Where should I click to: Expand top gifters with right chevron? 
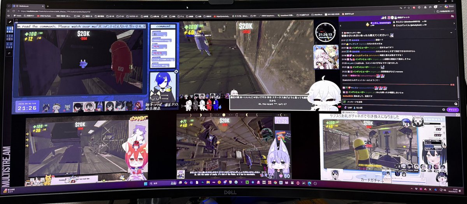click(x=454, y=23)
